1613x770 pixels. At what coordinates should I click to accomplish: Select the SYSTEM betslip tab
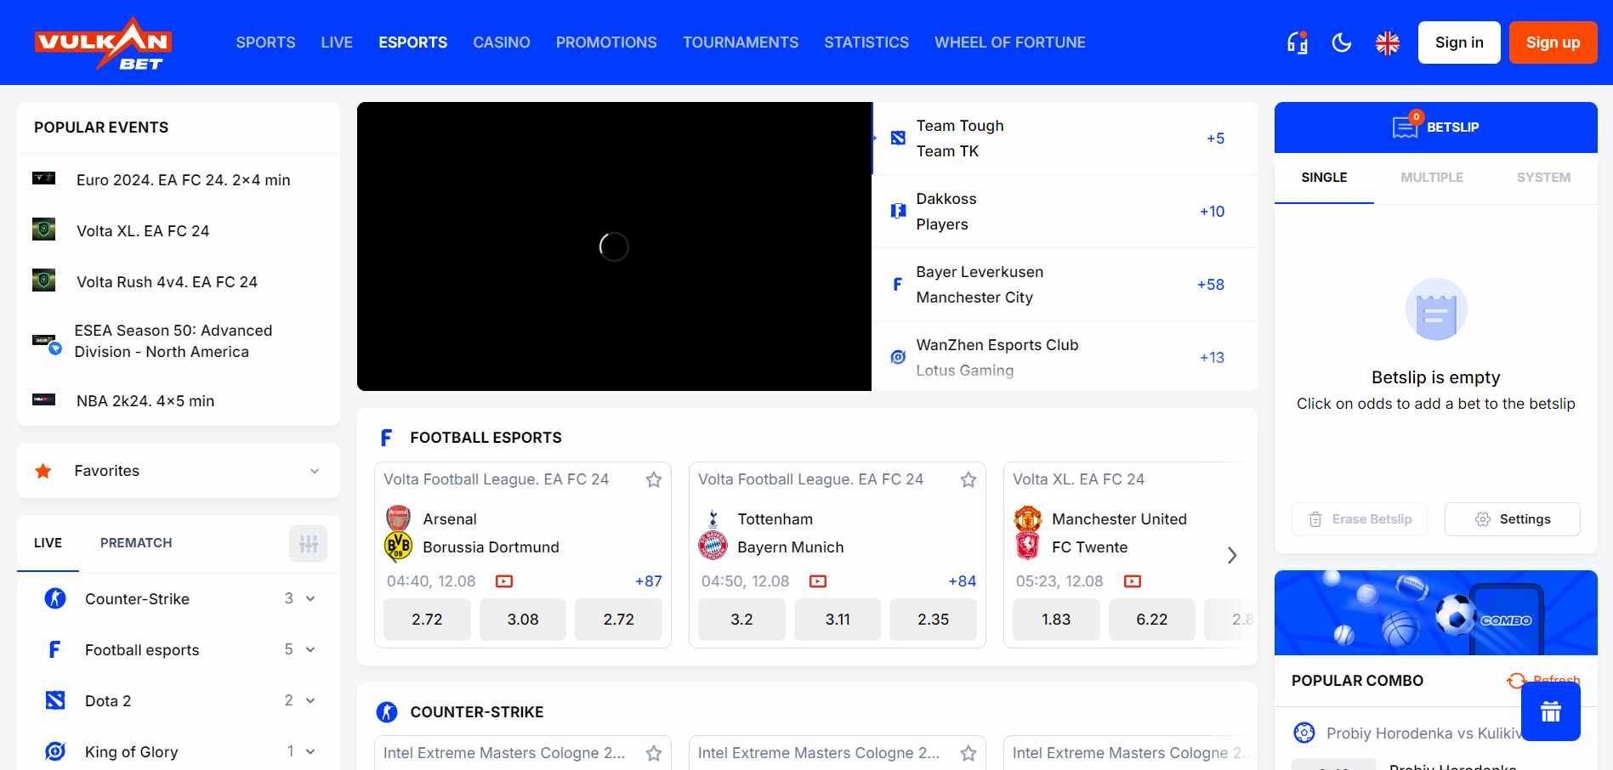[1543, 178]
